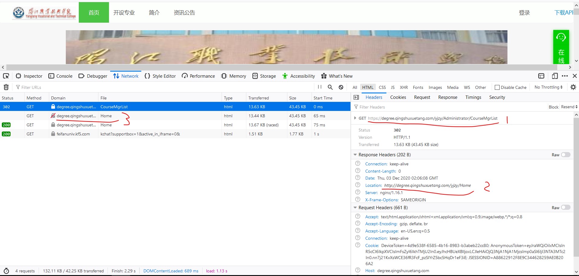Switch to Cookies tab

pyautogui.click(x=398, y=97)
